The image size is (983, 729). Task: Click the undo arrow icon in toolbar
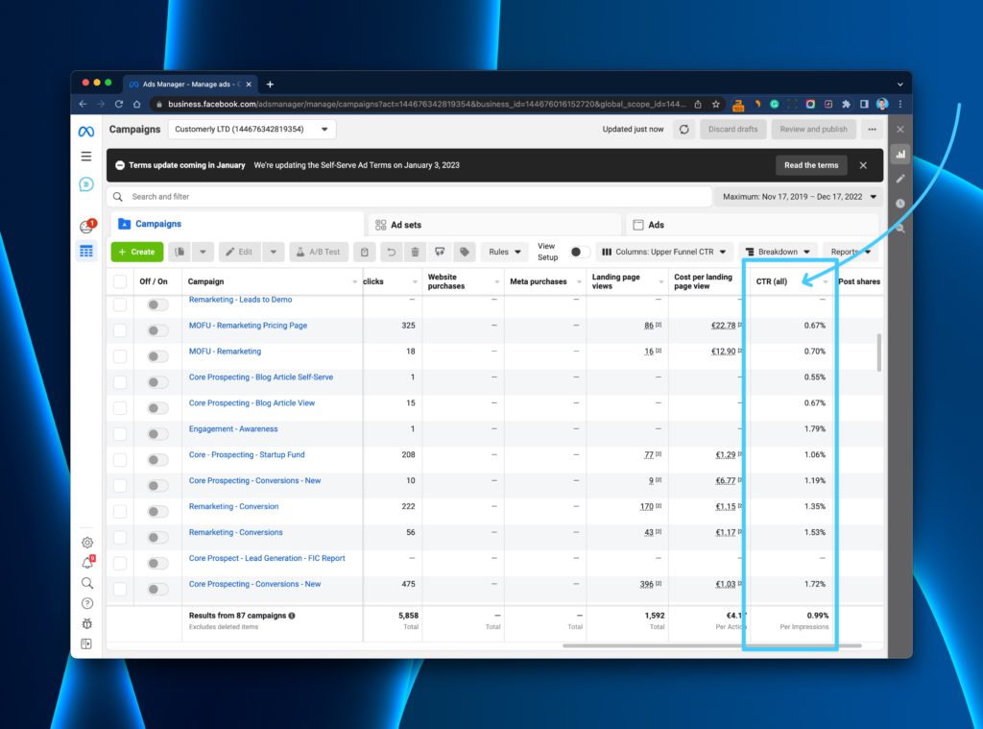pyautogui.click(x=392, y=252)
